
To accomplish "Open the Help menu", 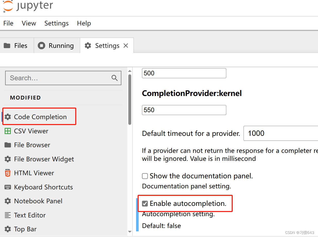I will pos(84,23).
